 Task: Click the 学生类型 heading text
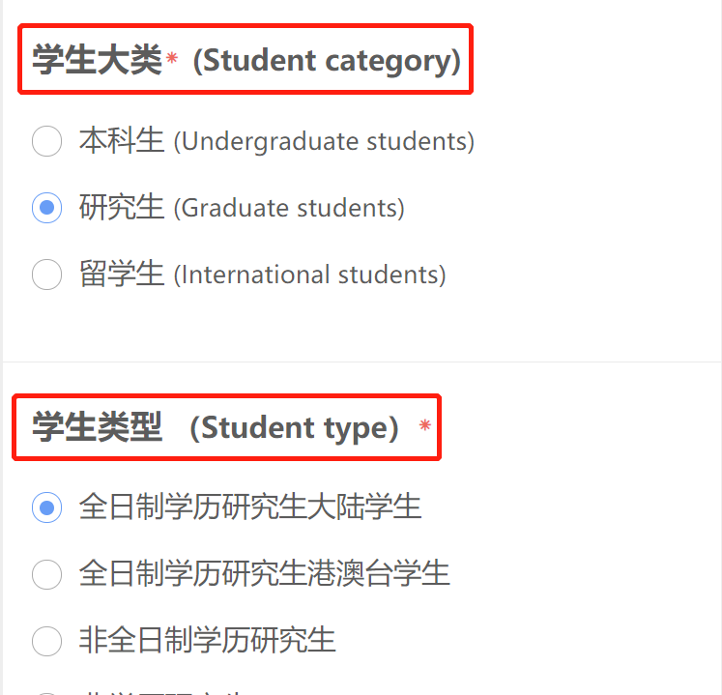(97, 426)
